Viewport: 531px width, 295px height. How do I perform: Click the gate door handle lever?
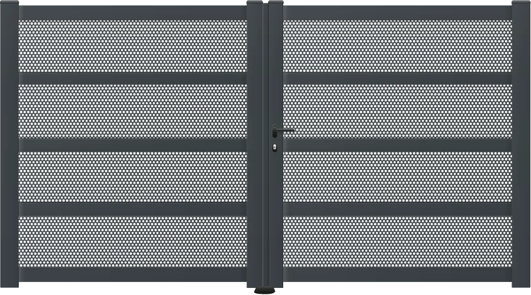pos(284,130)
